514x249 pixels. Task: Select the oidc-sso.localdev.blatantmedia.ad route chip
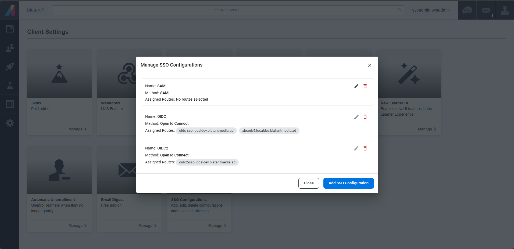click(x=206, y=131)
